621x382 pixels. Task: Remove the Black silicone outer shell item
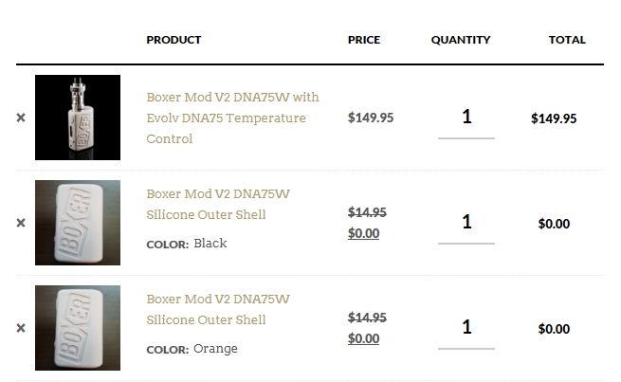21,223
